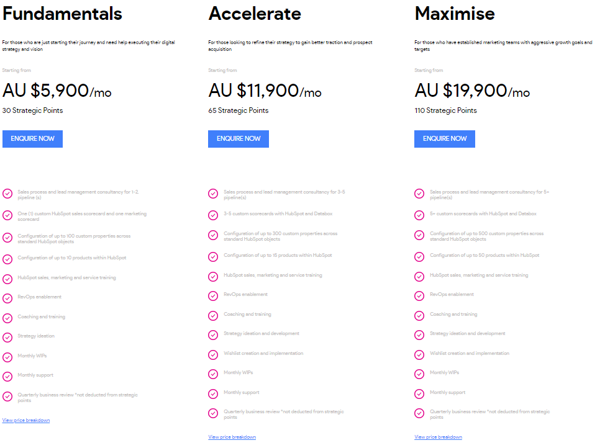Click the Maximise Enquire Now button
The height and width of the screenshot is (448, 605).
click(445, 139)
